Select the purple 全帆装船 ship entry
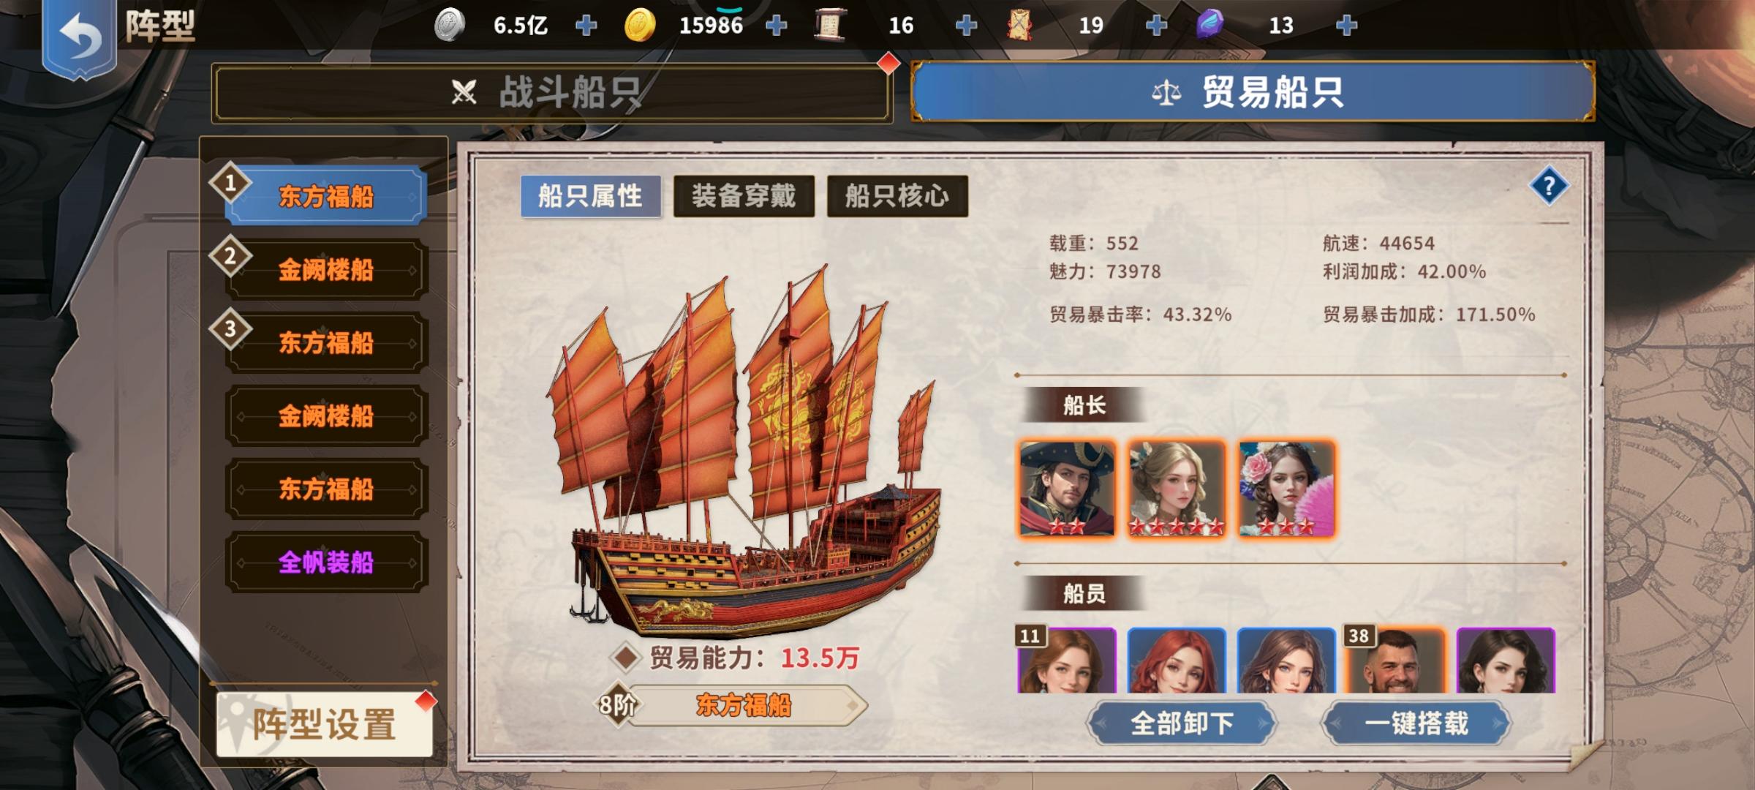 tap(326, 563)
